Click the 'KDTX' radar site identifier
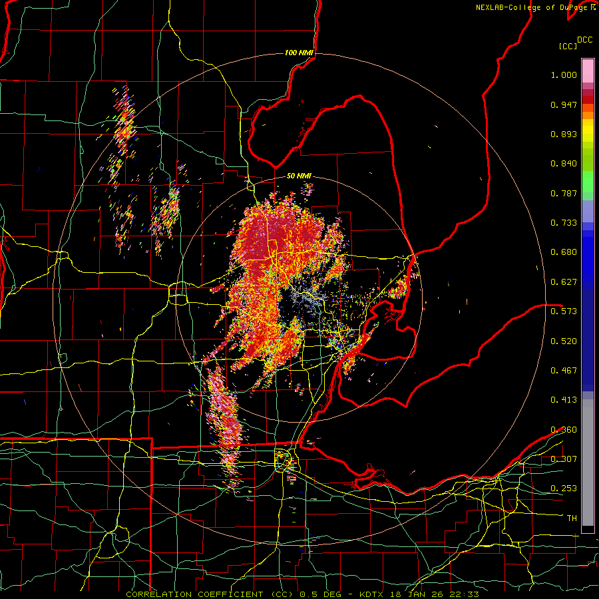Screen dimensions: 599x599 coord(371,594)
